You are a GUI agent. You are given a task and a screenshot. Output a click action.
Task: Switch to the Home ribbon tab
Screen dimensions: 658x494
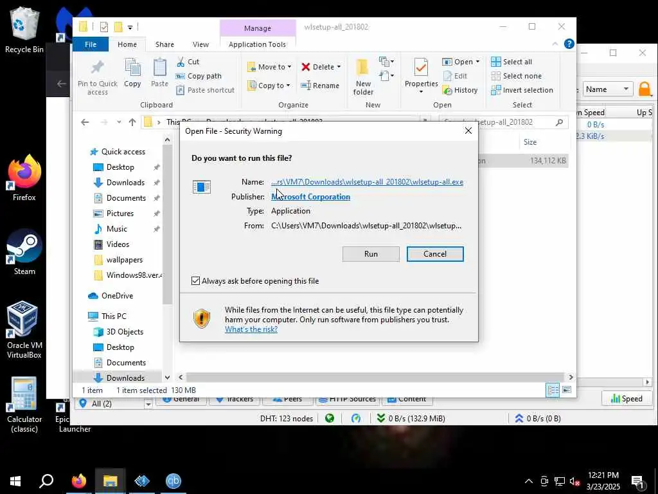(x=127, y=44)
